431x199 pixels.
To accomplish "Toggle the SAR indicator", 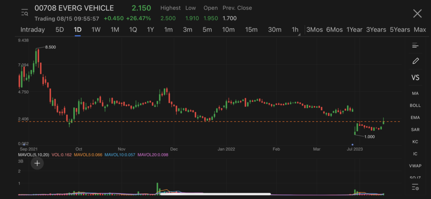I will (415, 130).
